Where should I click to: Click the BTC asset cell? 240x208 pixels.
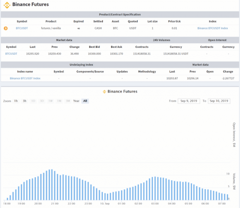[x=115, y=28]
